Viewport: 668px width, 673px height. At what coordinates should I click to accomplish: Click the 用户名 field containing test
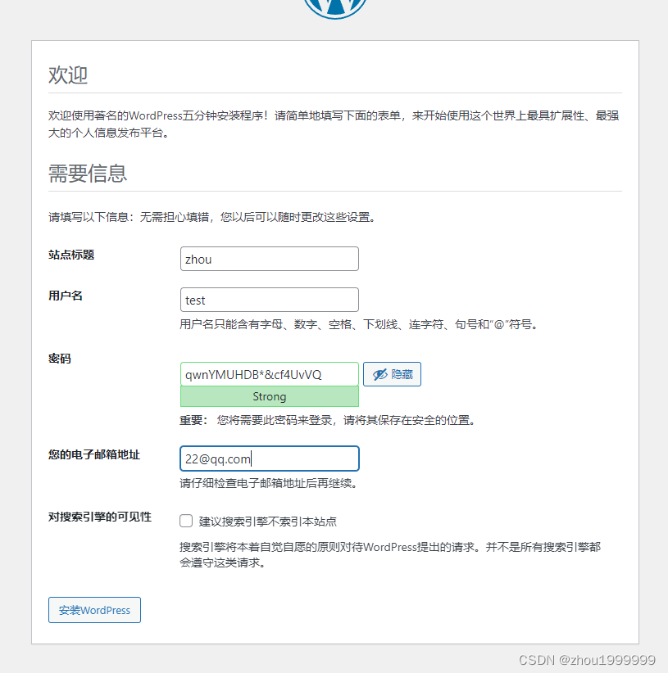click(x=270, y=300)
